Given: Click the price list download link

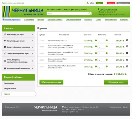Looking at the screenshot, I should [13, 20].
